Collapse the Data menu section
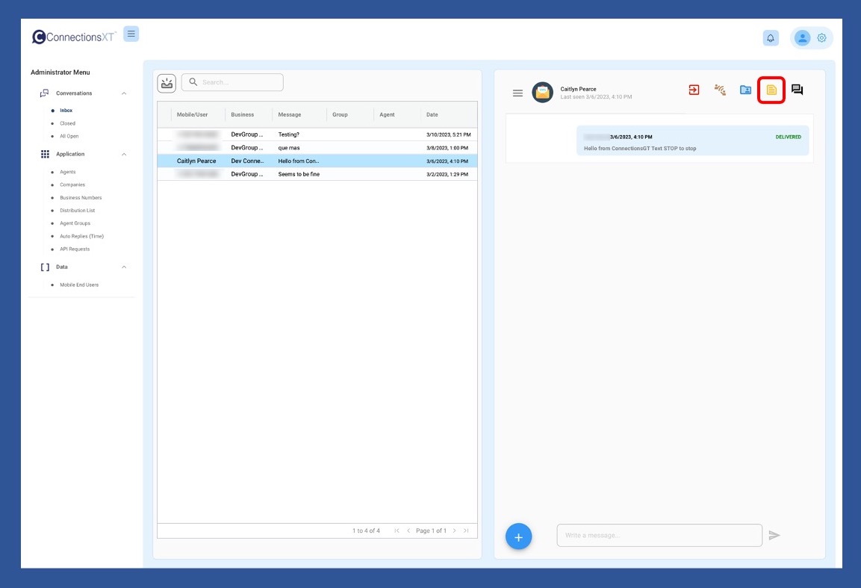 coord(124,267)
